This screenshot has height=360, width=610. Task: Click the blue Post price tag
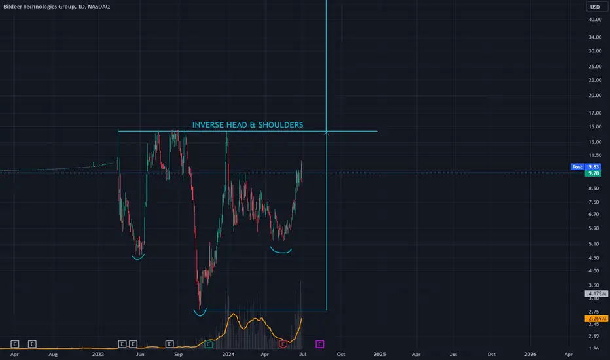pos(577,166)
